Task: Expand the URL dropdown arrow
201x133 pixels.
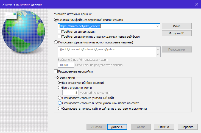Action: [158, 26]
